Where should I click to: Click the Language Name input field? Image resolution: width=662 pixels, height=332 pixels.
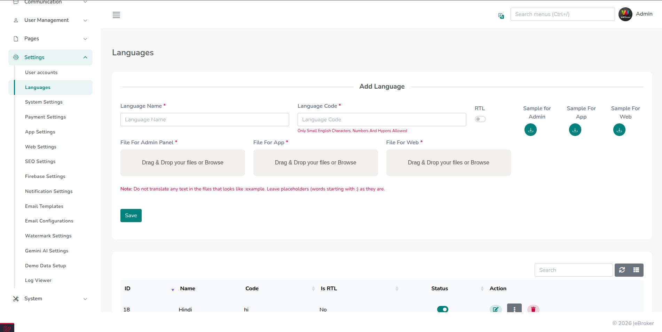[205, 119]
